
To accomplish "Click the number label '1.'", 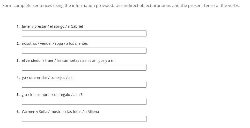I will point(18,26).
